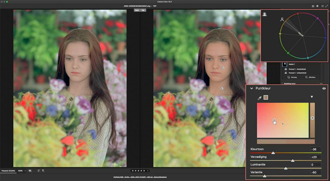This screenshot has height=181, width=330.
Task: Open the zoom percentage dropdown arrow
Action: [25, 171]
